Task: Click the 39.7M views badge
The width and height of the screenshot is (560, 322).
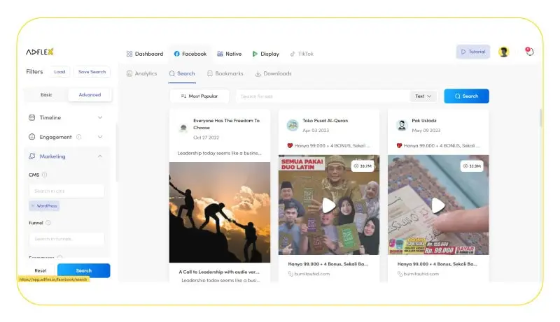Action: pyautogui.click(x=363, y=166)
